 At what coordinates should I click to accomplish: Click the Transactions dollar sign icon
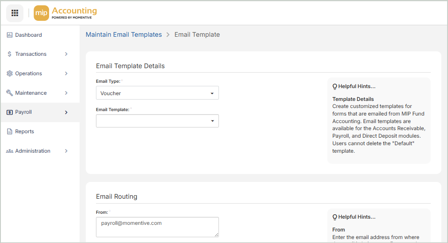[10, 54]
